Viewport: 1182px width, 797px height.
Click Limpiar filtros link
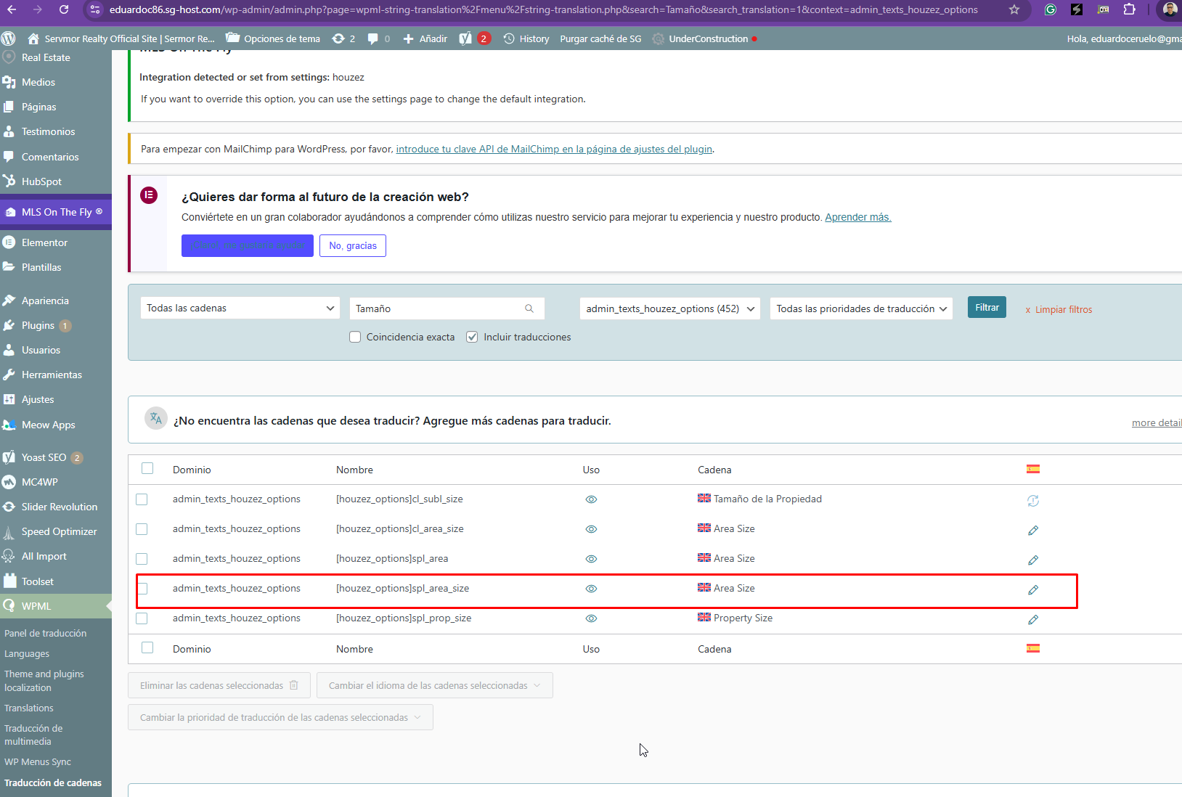1063,310
